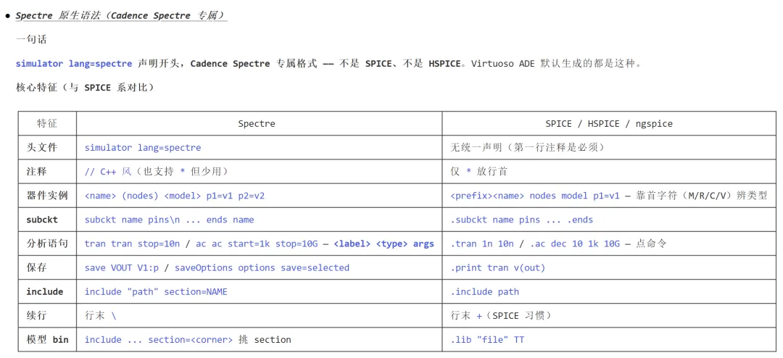Click the ".subckt name pins ... .ends" cell

pyautogui.click(x=522, y=220)
